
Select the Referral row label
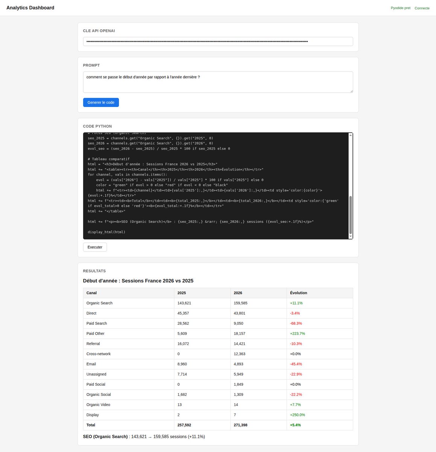pos(93,344)
